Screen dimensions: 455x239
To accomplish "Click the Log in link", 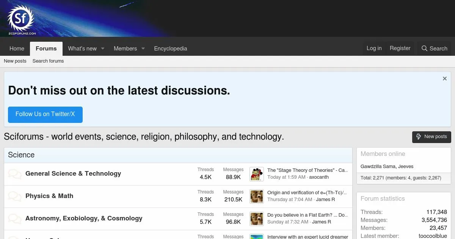I will tap(374, 48).
